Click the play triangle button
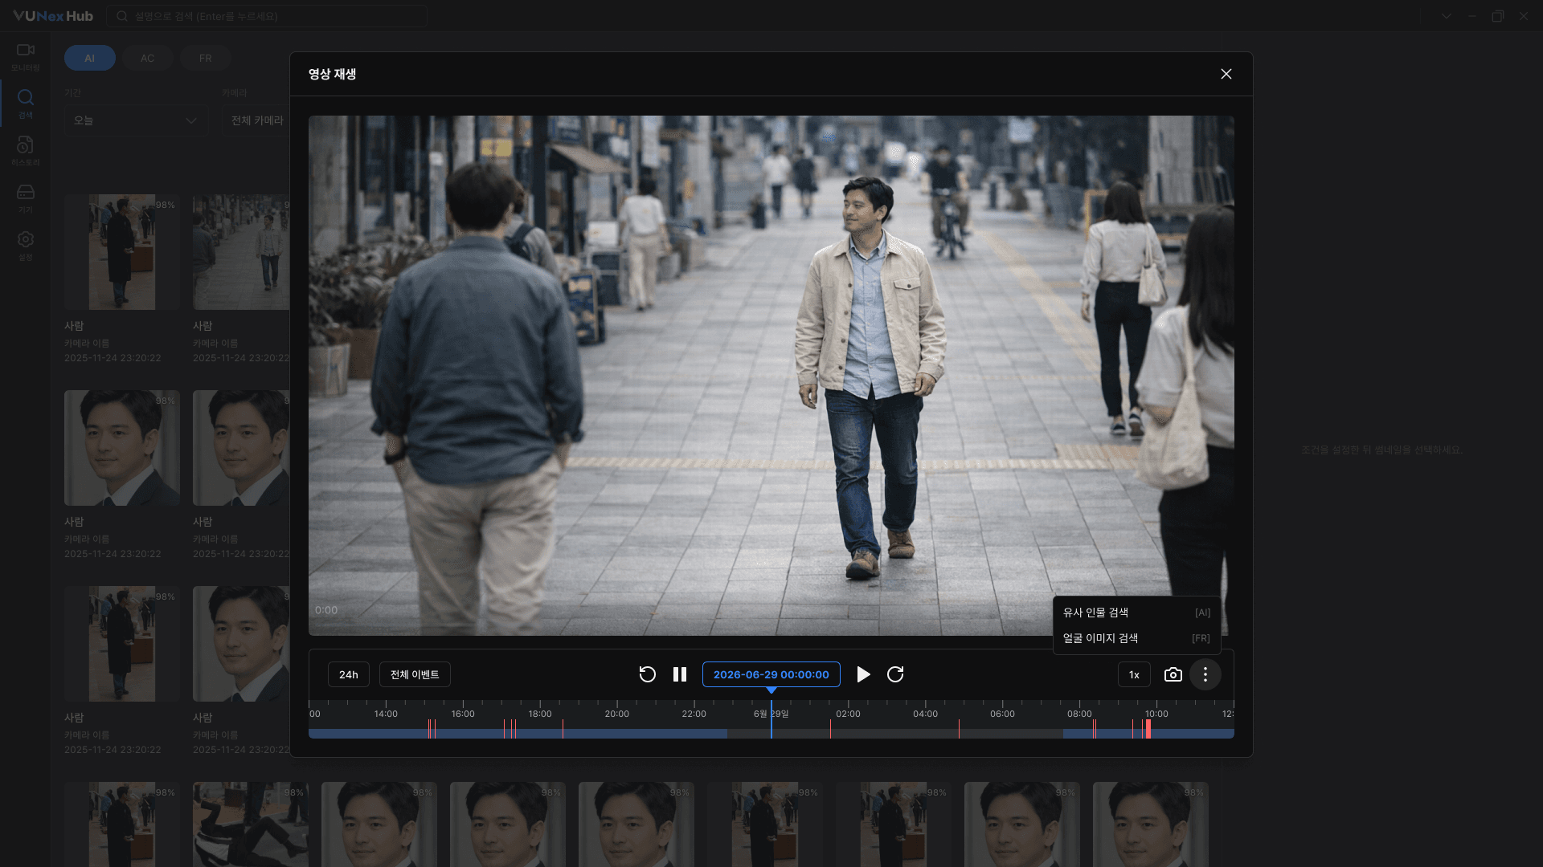This screenshot has width=1543, height=867. [863, 674]
